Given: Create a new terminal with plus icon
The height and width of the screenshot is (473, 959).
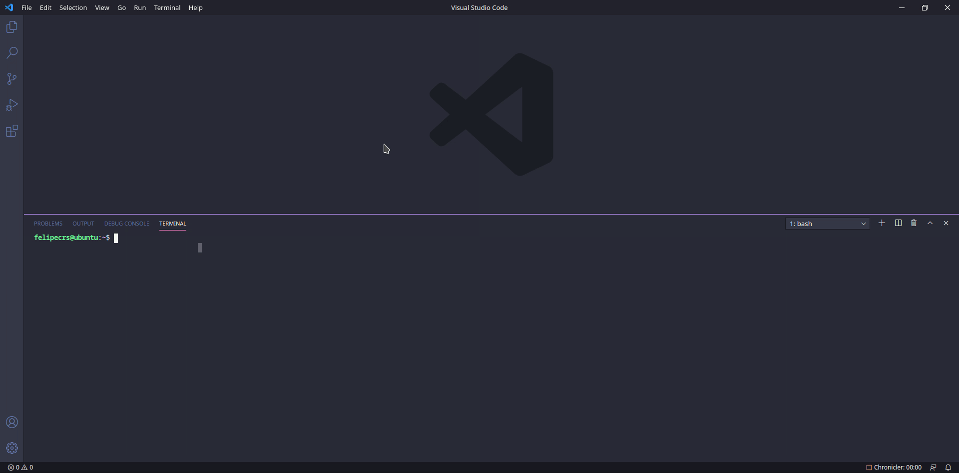Looking at the screenshot, I should (882, 223).
